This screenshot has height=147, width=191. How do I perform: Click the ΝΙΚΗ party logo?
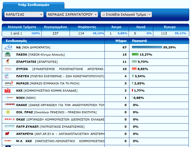click(x=8, y=98)
